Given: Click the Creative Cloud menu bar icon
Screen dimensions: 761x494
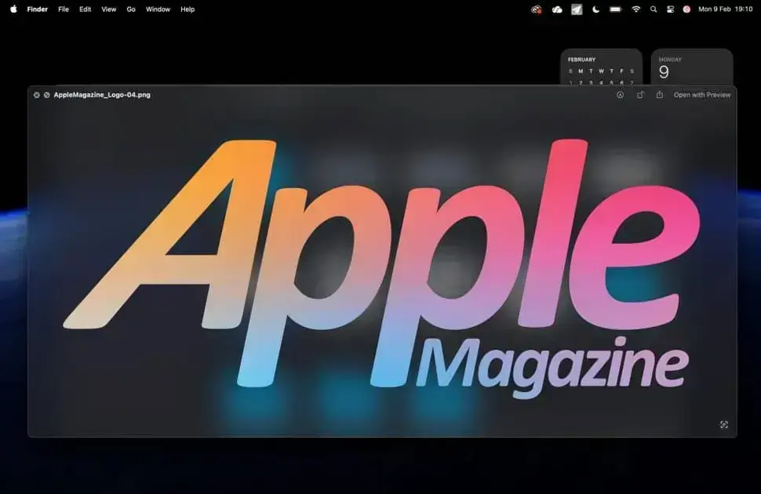Looking at the screenshot, I should tap(537, 9).
